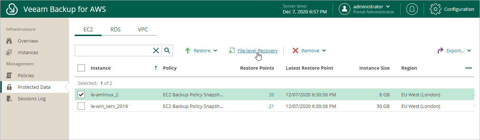Click the Policy column header
The image size is (480, 140).
169,68
